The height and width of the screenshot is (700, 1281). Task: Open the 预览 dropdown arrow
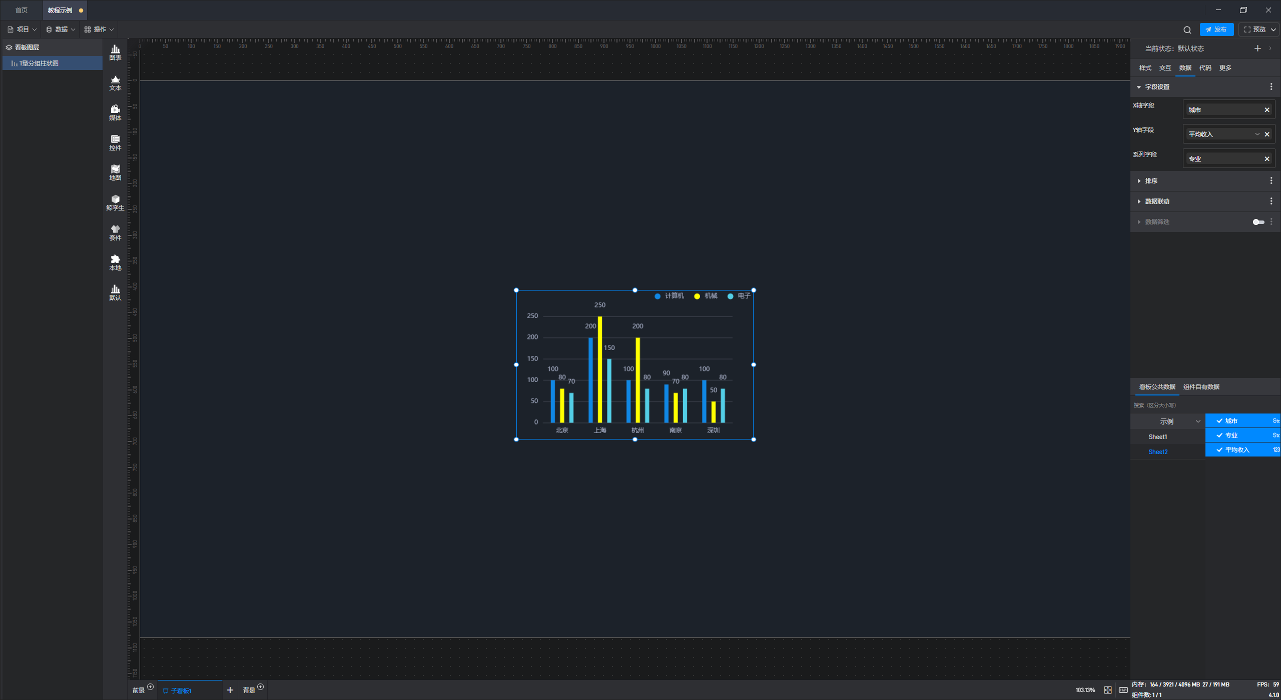pyautogui.click(x=1273, y=29)
